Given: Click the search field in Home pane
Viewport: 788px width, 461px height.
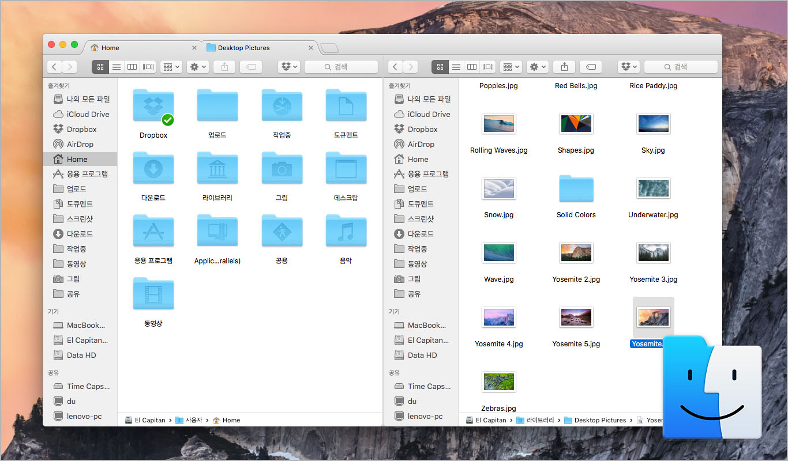Looking at the screenshot, I should (x=341, y=67).
